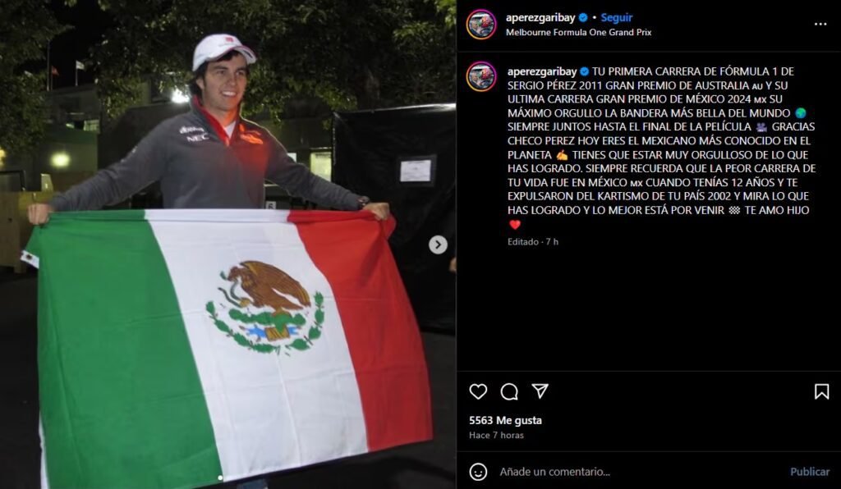
Task: Share the post via paper plane icon
Action: [x=540, y=391]
